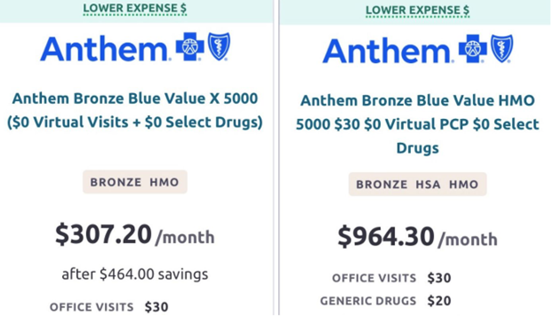The width and height of the screenshot is (551, 316).
Task: Select the $307.20 /month price
Action: point(135,235)
